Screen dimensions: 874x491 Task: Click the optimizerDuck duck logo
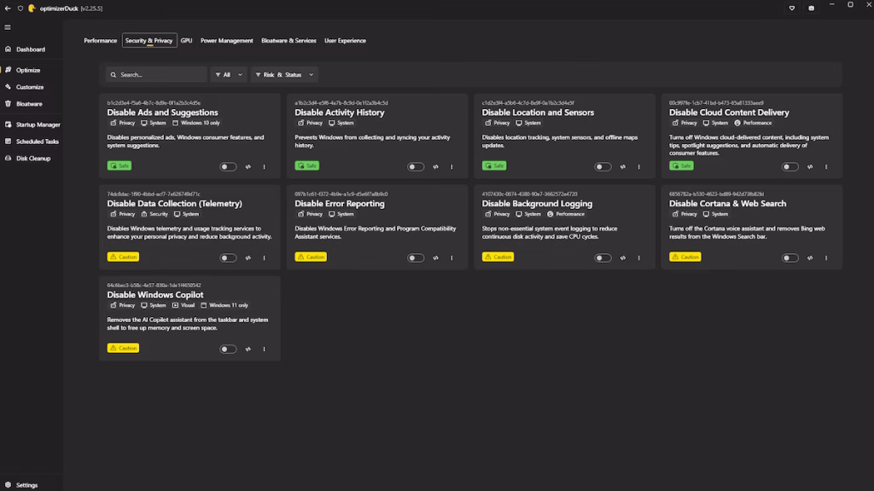(32, 9)
